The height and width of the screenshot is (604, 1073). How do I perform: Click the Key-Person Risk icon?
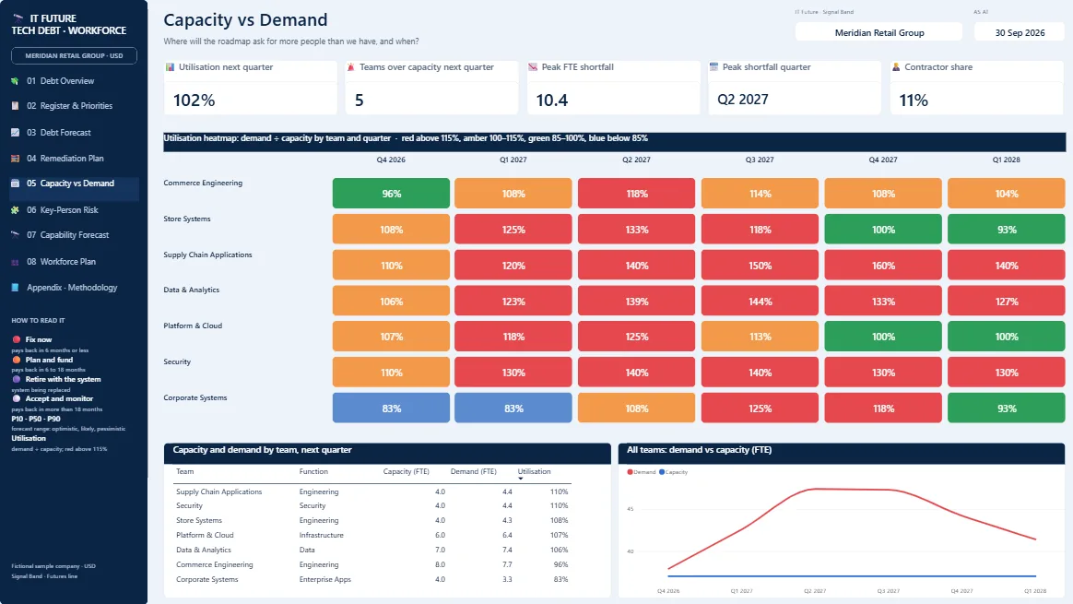click(15, 210)
